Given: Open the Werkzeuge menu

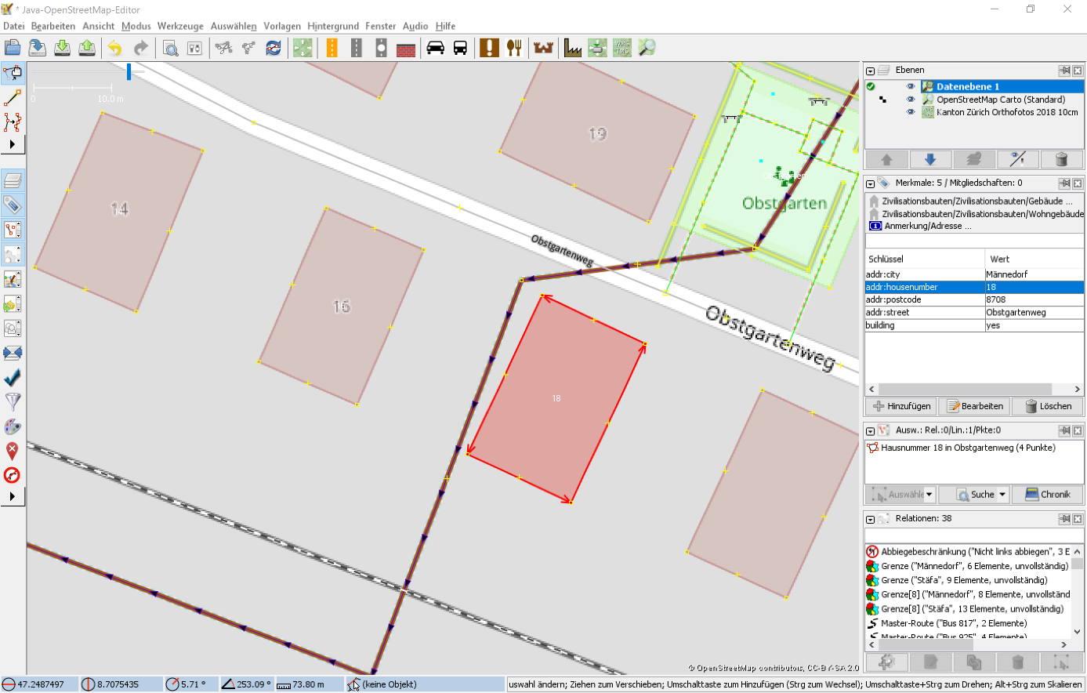Looking at the screenshot, I should click(x=180, y=26).
